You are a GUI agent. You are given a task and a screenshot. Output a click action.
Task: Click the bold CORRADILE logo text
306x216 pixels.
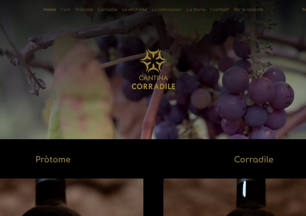pos(153,86)
